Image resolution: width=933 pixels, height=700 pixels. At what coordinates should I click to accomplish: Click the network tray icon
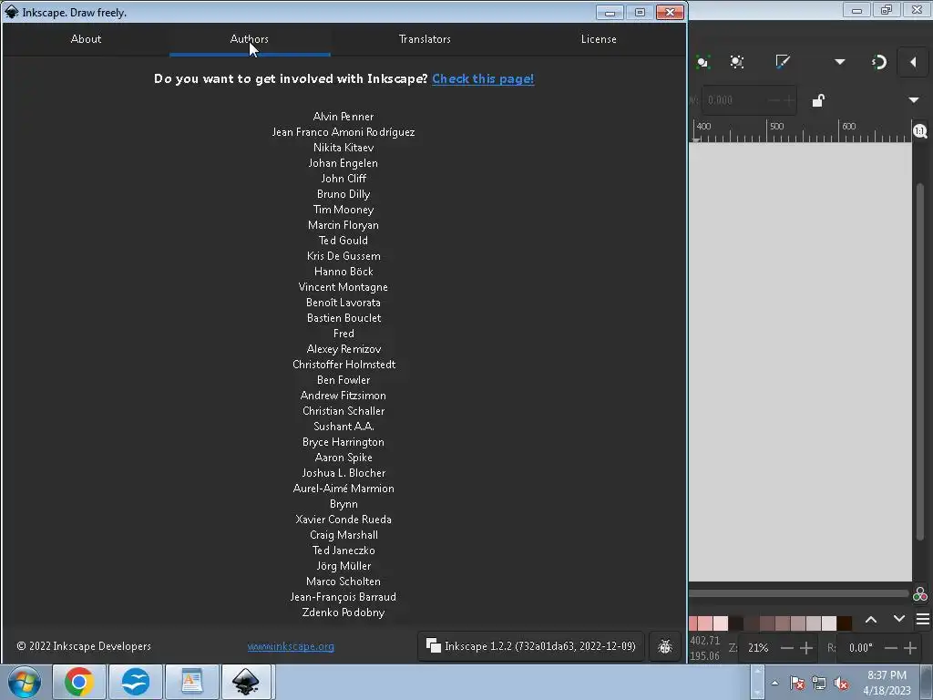pyautogui.click(x=819, y=684)
